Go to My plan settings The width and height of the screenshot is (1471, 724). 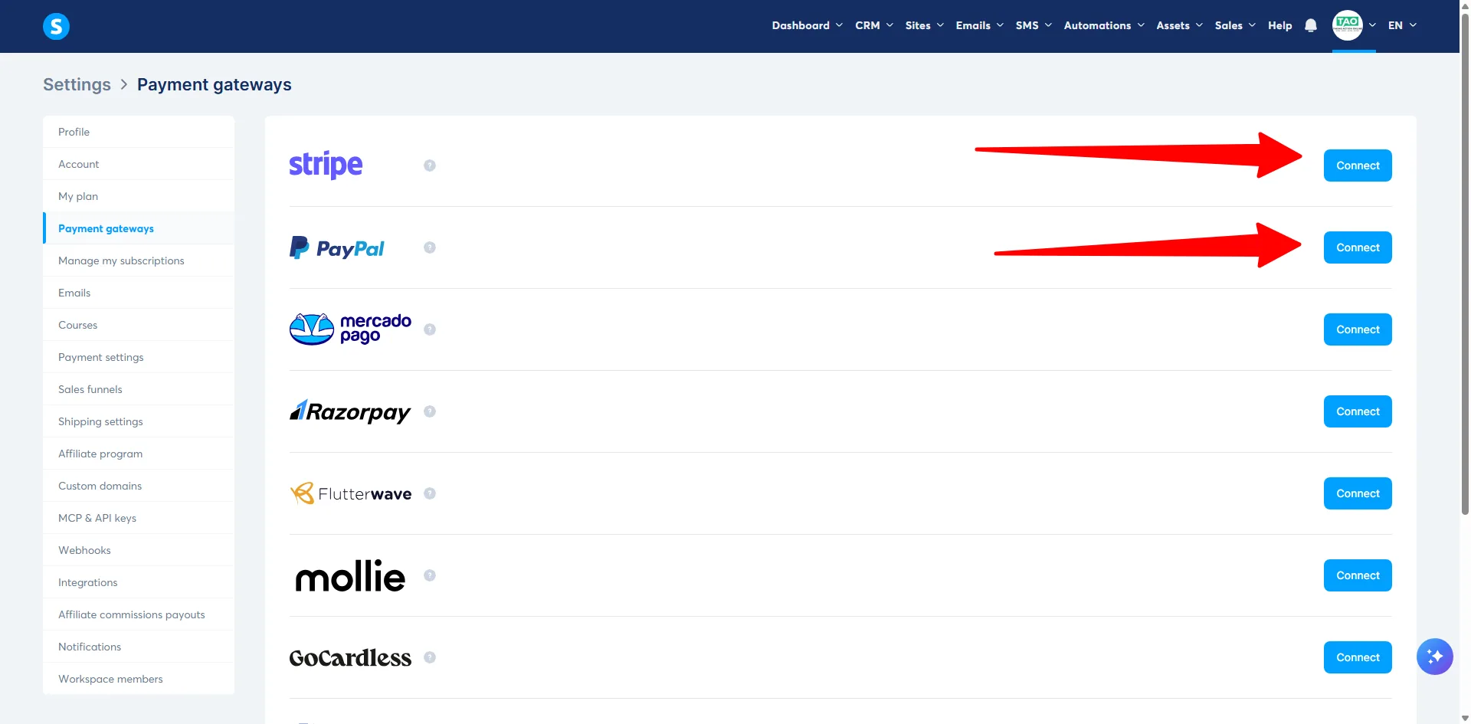click(x=139, y=196)
